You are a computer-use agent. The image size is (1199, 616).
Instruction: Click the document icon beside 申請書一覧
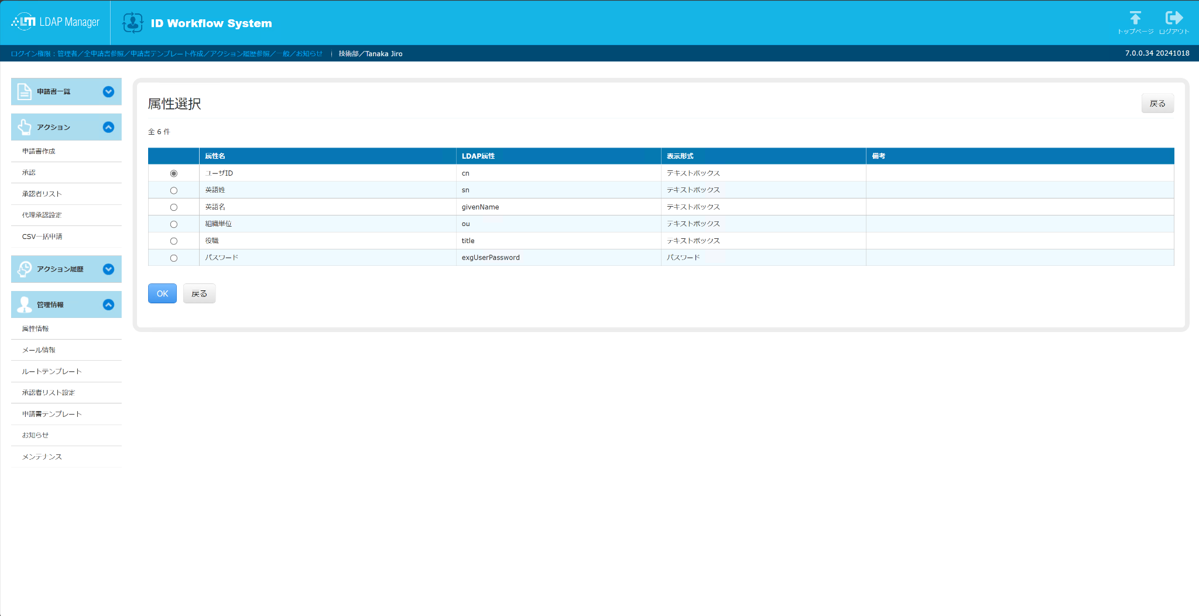[x=25, y=92]
